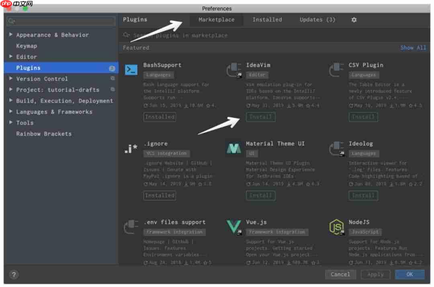This screenshot has width=434, height=287.
Task: Click the help question mark icon
Action: pyautogui.click(x=14, y=275)
